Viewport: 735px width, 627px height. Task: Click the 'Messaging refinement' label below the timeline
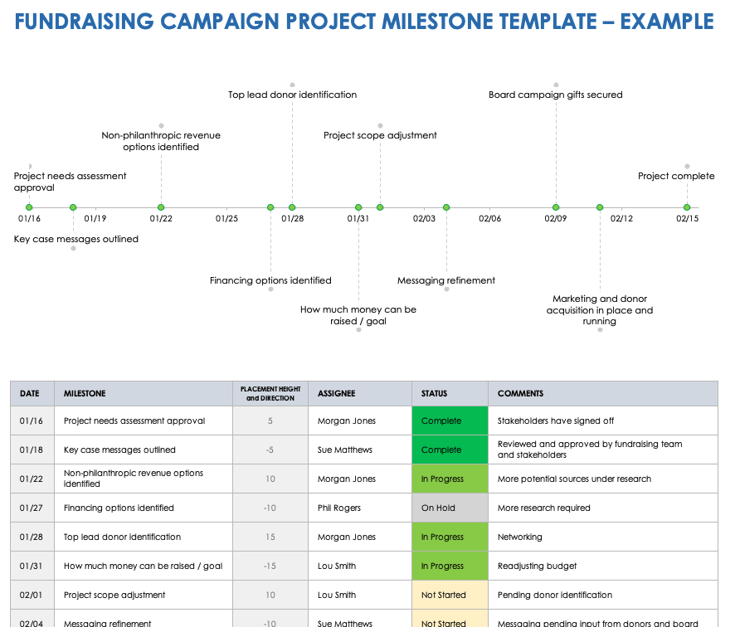tap(446, 280)
